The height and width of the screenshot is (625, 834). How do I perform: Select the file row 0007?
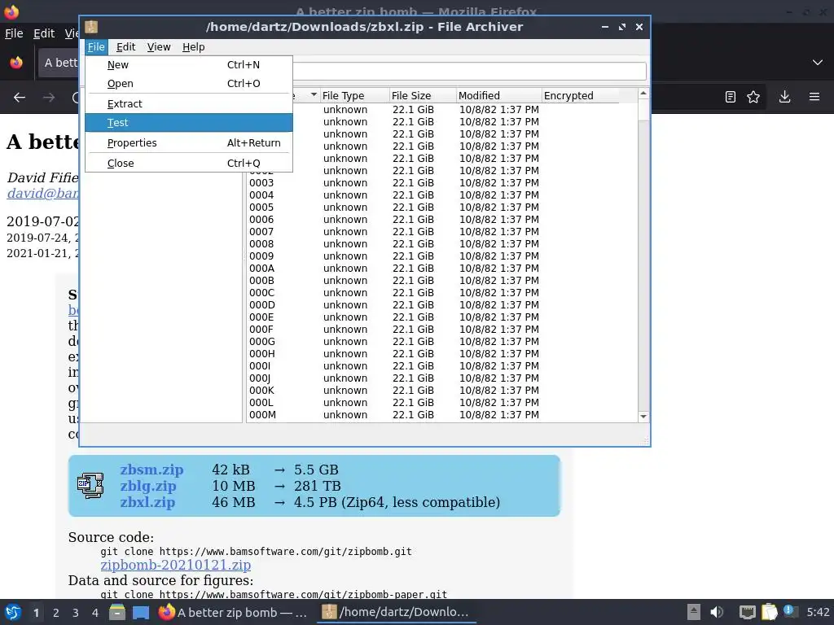(x=441, y=232)
